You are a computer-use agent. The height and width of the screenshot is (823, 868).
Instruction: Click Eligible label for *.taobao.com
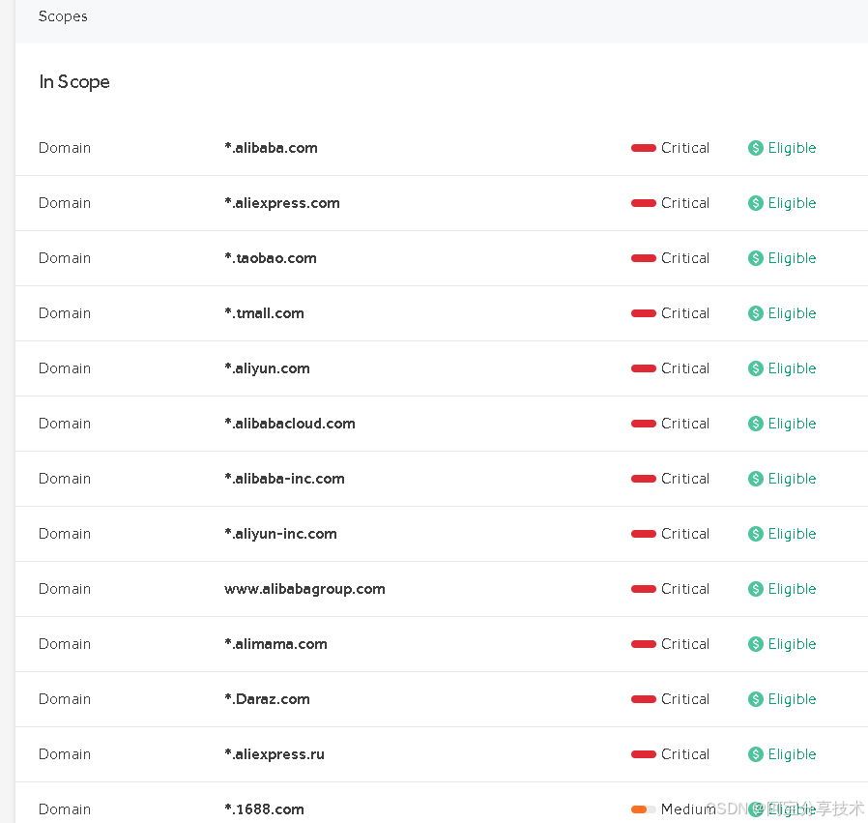[x=792, y=258]
